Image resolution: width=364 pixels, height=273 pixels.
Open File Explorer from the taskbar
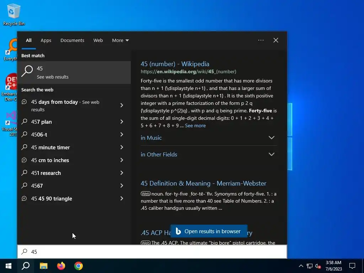(x=43, y=266)
